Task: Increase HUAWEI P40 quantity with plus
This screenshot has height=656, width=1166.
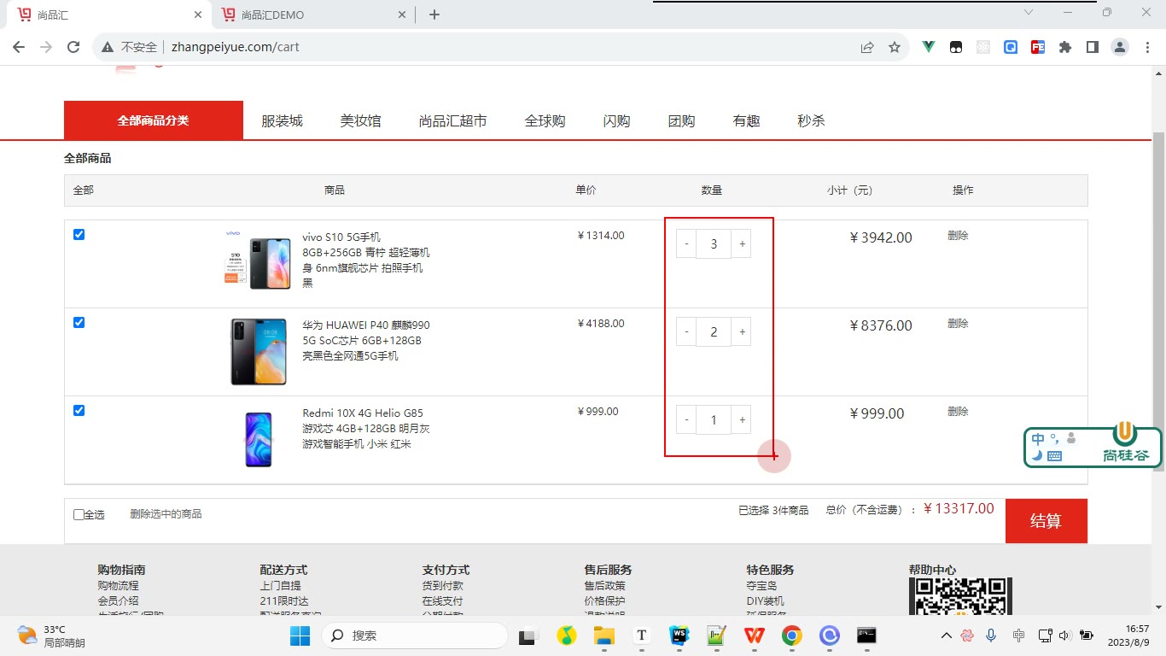Action: [x=742, y=332]
